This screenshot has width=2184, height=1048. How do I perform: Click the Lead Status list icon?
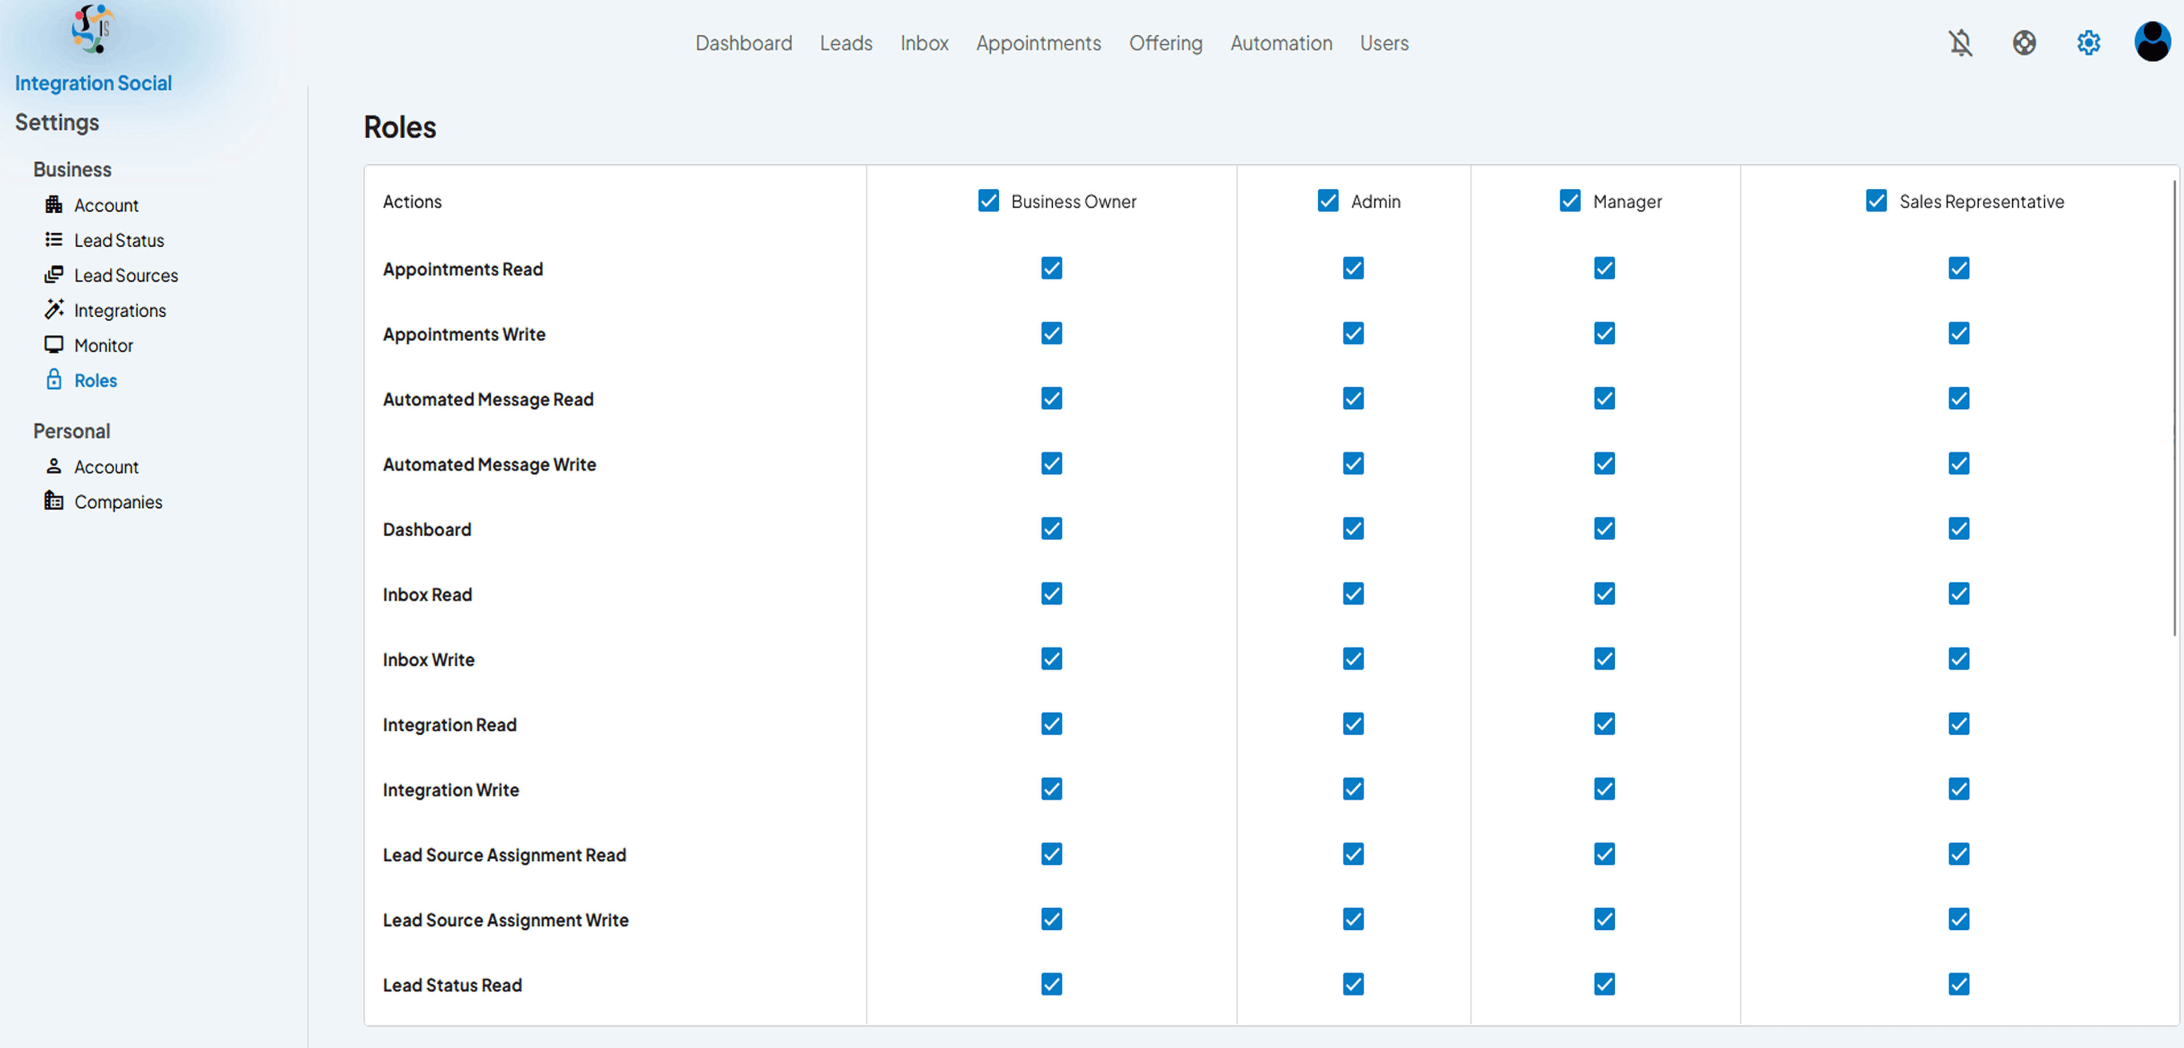[54, 240]
